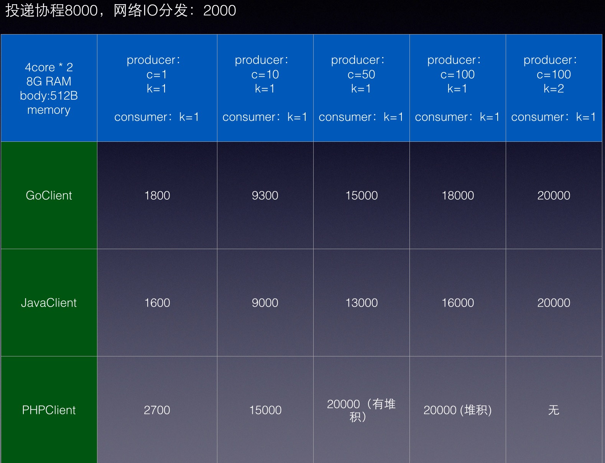Select JavaClient value 1600
605x463 pixels.
pos(157,303)
